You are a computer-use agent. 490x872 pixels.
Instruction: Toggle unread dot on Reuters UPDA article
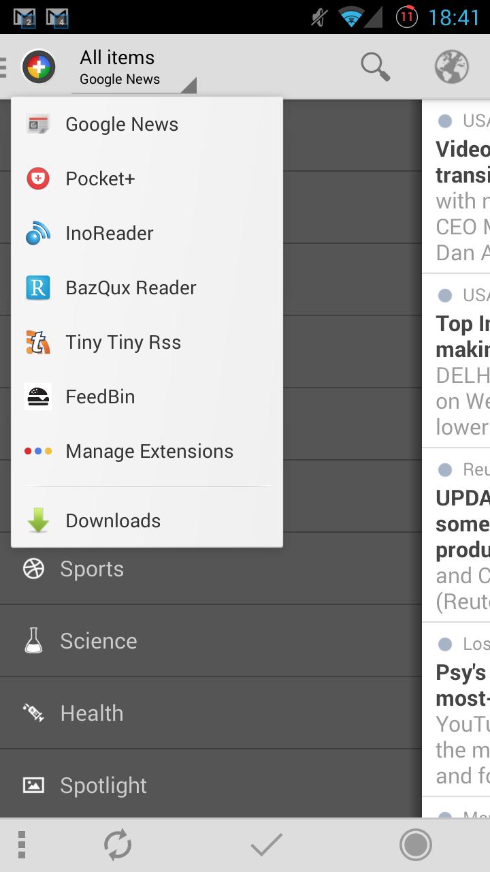click(445, 470)
